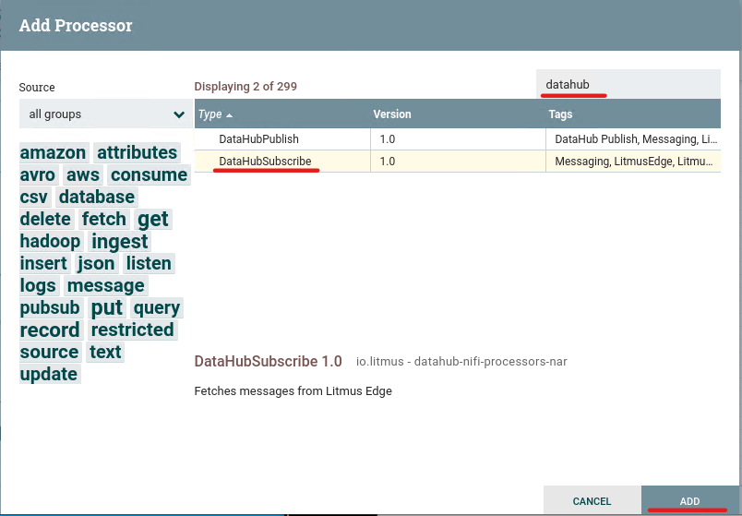Viewport: 742px width, 516px height.
Task: Filter by the delete tag
Action: pyautogui.click(x=45, y=219)
